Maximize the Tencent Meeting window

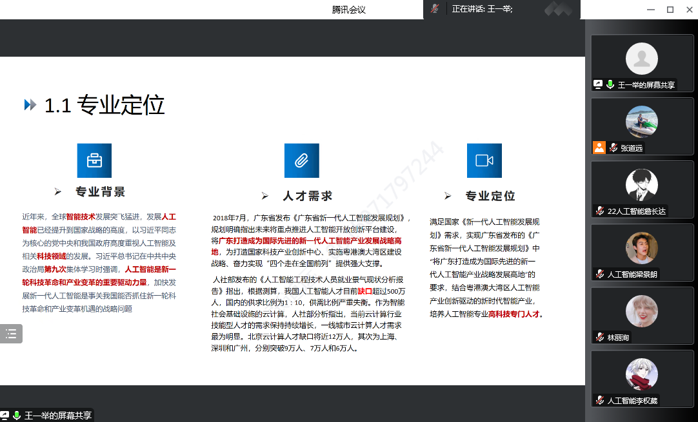[x=670, y=9]
